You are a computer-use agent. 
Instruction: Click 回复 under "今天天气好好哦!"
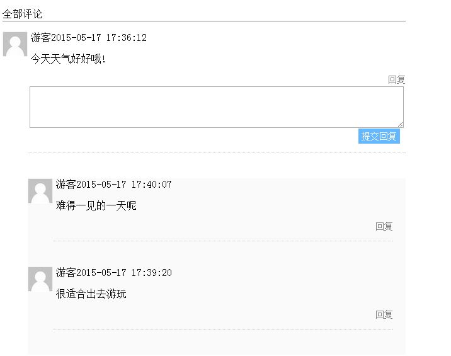(396, 79)
